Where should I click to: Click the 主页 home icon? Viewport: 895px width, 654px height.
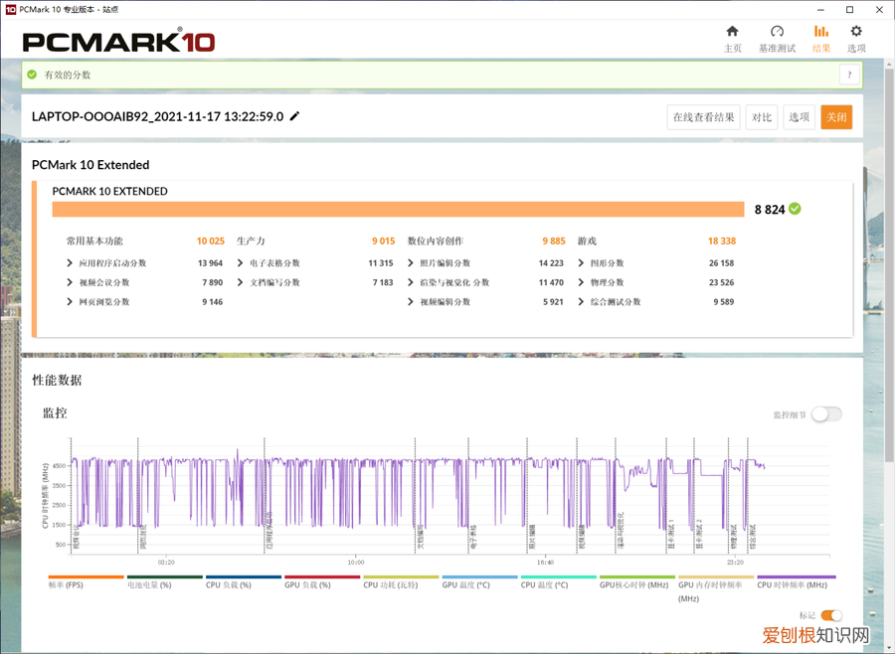click(x=732, y=32)
